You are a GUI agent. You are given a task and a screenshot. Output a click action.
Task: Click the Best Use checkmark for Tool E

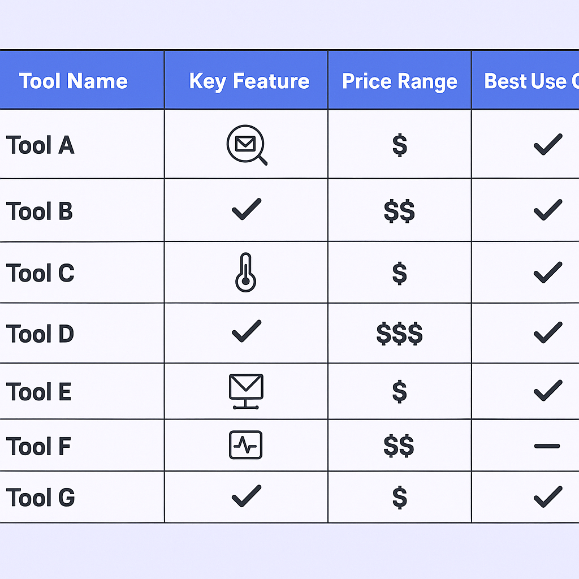(x=548, y=391)
